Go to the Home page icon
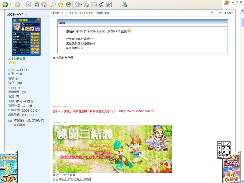Screen dimensions: 244x183 coord(44,4)
